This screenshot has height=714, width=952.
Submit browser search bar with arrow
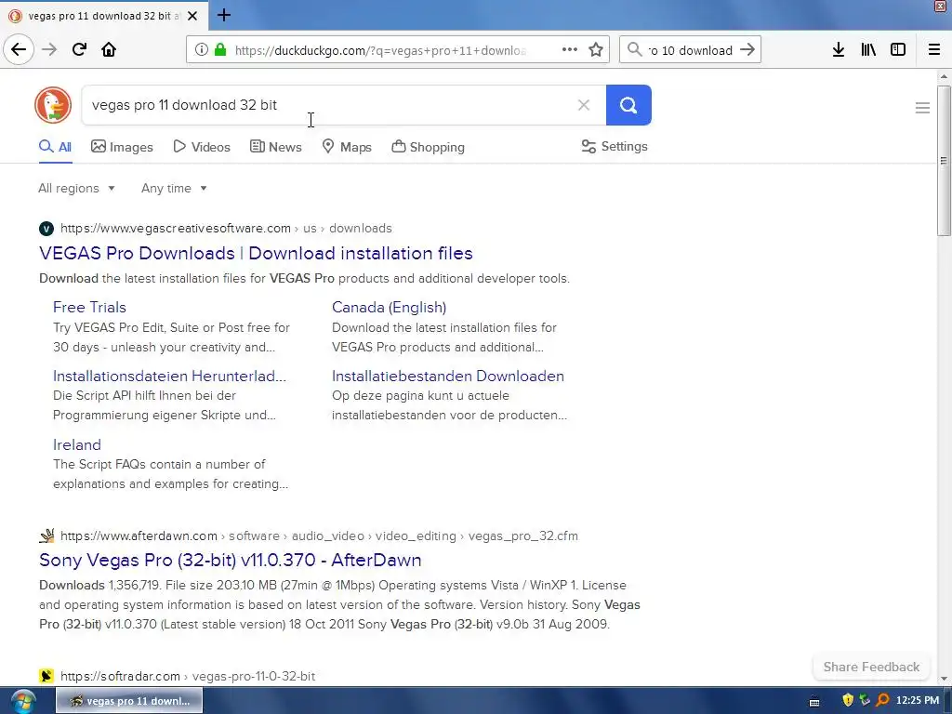747,50
